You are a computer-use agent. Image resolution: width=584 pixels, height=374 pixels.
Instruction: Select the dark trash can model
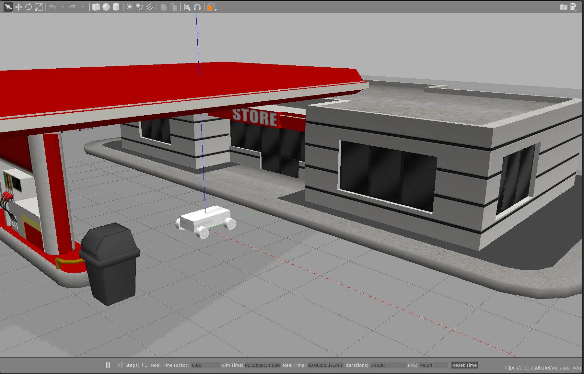tap(110, 264)
